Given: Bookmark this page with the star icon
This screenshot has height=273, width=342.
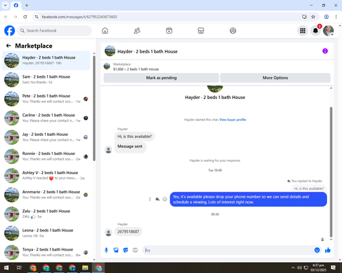Looking at the screenshot, I should click(313, 17).
